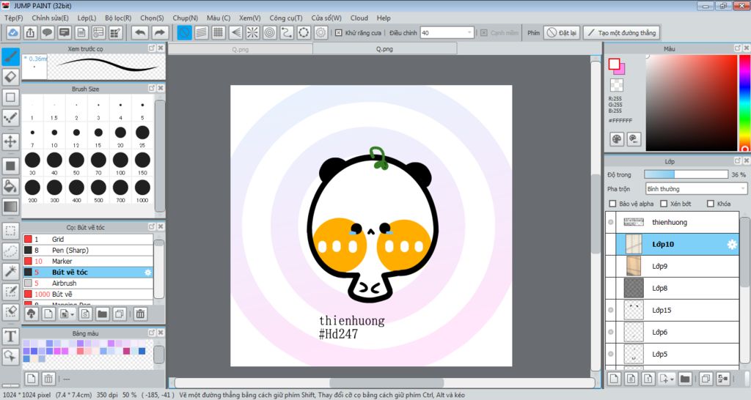Open brush folder icon in brush panel
751x400 pixels.
[102, 314]
